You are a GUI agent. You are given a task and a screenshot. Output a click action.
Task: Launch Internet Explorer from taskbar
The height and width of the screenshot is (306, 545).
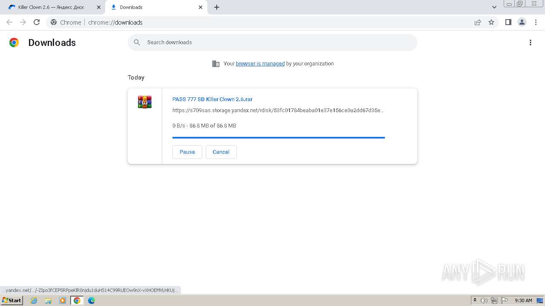click(x=34, y=300)
